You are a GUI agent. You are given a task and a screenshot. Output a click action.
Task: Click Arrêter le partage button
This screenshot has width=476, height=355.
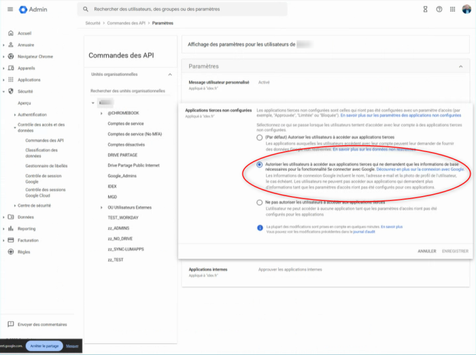(x=44, y=346)
